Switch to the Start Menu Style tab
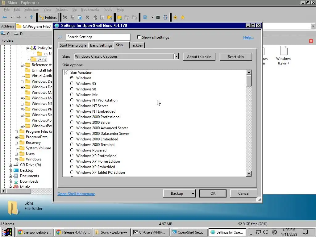This screenshot has height=237, width=316. point(73,45)
